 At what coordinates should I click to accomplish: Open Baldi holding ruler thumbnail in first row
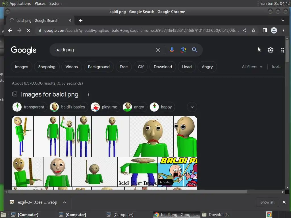23,136
